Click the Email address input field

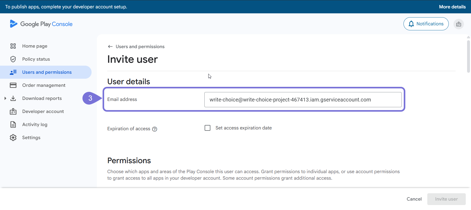click(x=303, y=100)
